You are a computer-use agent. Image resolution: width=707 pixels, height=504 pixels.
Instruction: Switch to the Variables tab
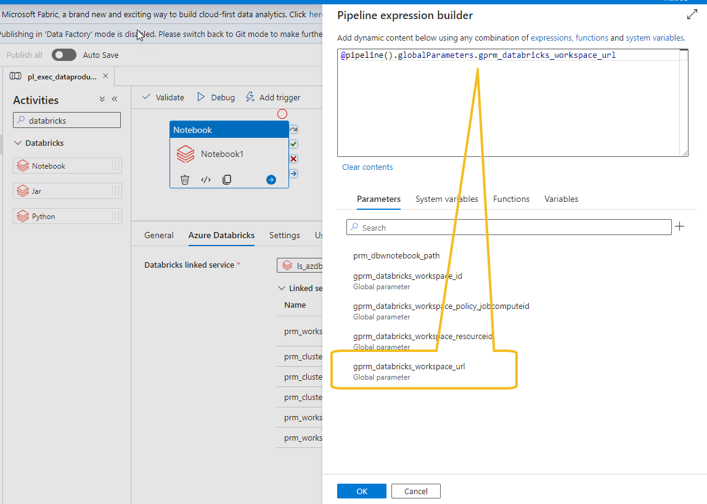coord(562,199)
